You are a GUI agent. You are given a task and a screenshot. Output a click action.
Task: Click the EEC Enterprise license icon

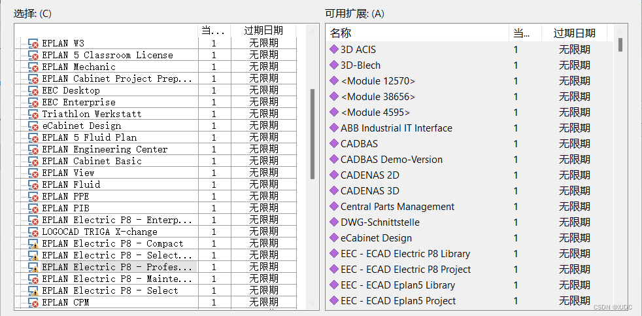[x=33, y=103]
